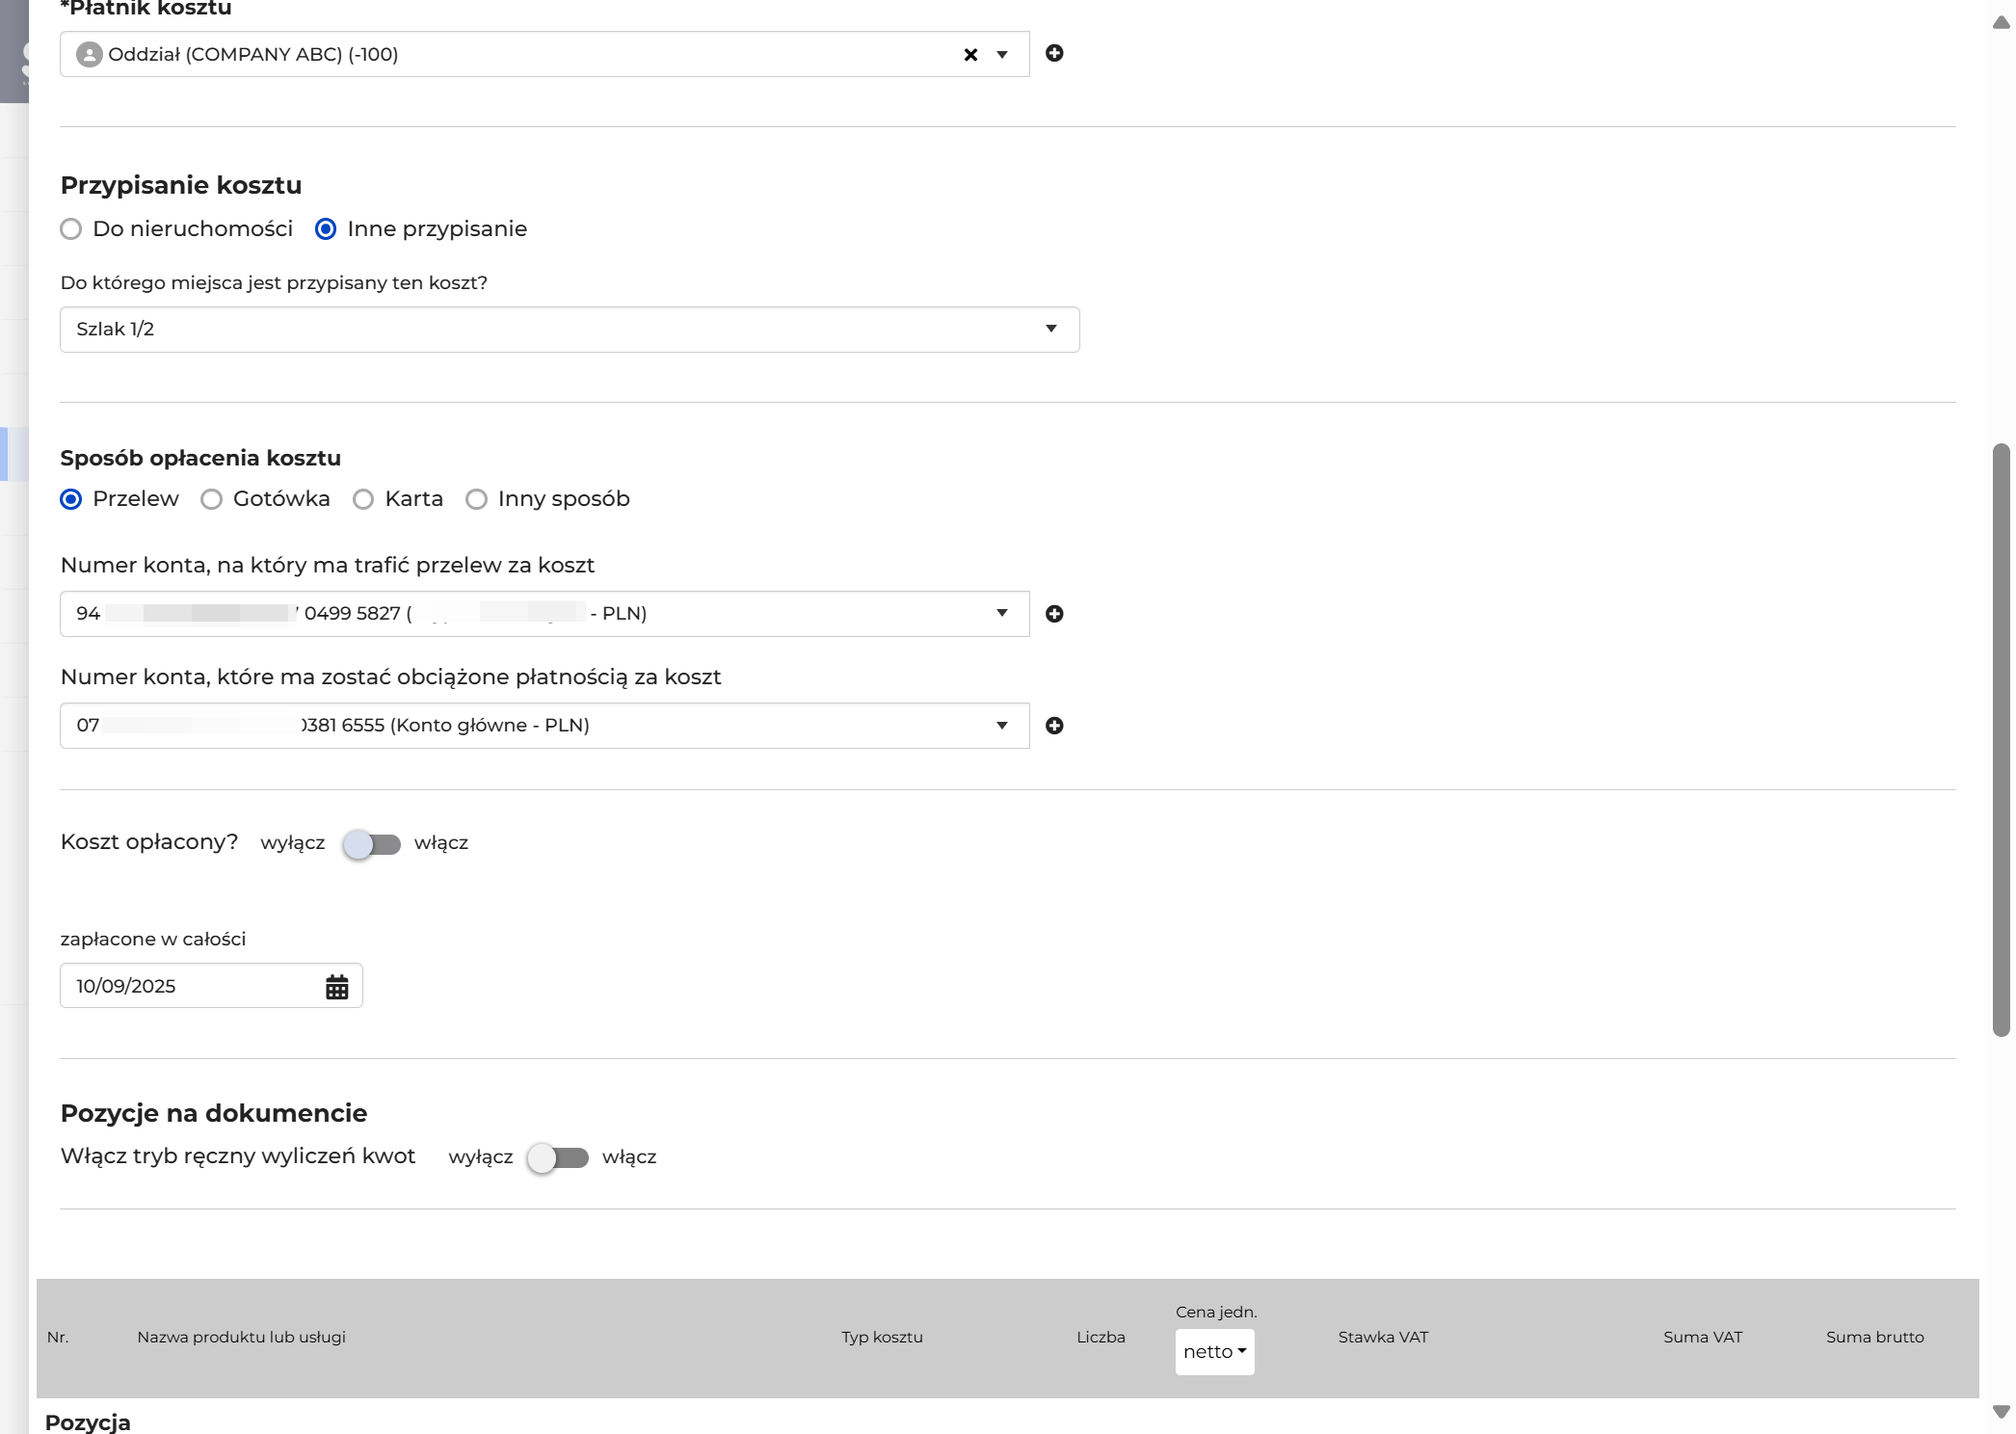Add new charged account with plus icon
Screen dimensions: 2016x1434
click(x=1054, y=726)
